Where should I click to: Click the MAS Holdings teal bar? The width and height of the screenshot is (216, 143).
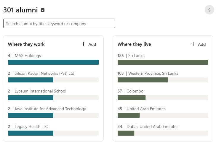tap(53, 62)
